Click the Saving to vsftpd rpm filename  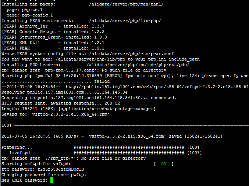point(70,114)
